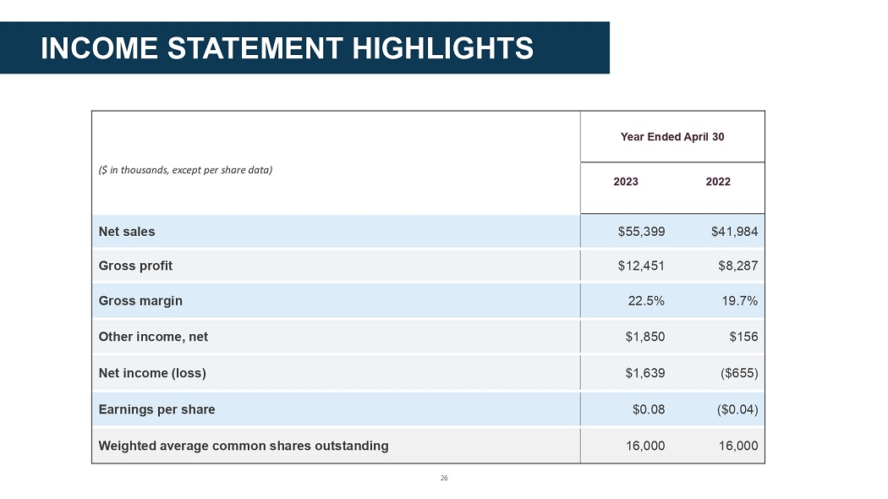Click the 19.7% gross margin value

[x=739, y=300]
